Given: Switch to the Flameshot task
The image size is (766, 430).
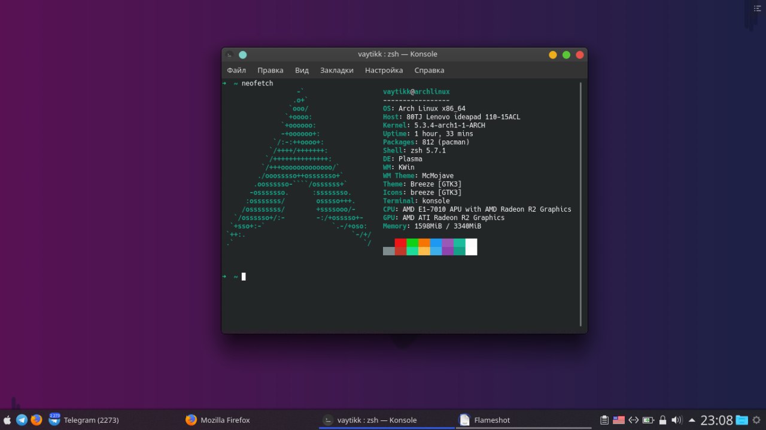Looking at the screenshot, I should point(523,420).
